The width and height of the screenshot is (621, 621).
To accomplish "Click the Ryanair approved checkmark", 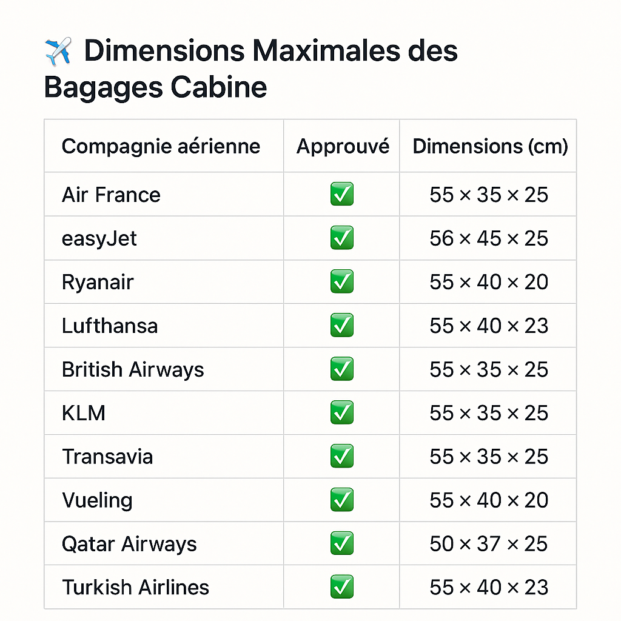I will 342,282.
